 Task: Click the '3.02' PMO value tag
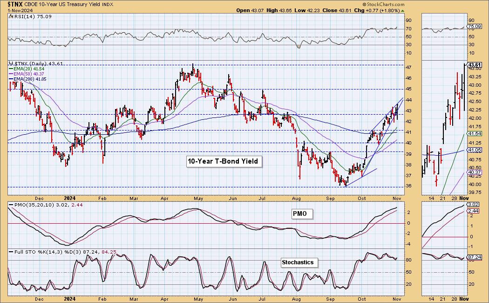click(x=474, y=205)
